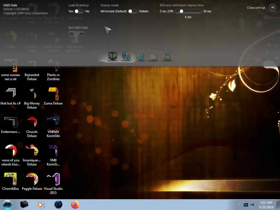Click the 'Copyright 2009 Sony Corporation' text
The height and width of the screenshot is (210, 280).
[x=25, y=13]
